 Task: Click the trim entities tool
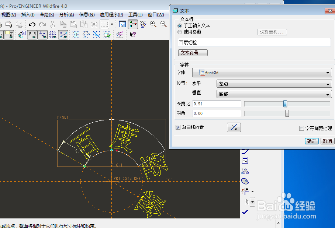(x=245, y=191)
